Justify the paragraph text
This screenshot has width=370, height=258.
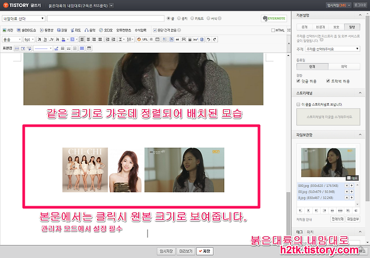click(x=100, y=39)
